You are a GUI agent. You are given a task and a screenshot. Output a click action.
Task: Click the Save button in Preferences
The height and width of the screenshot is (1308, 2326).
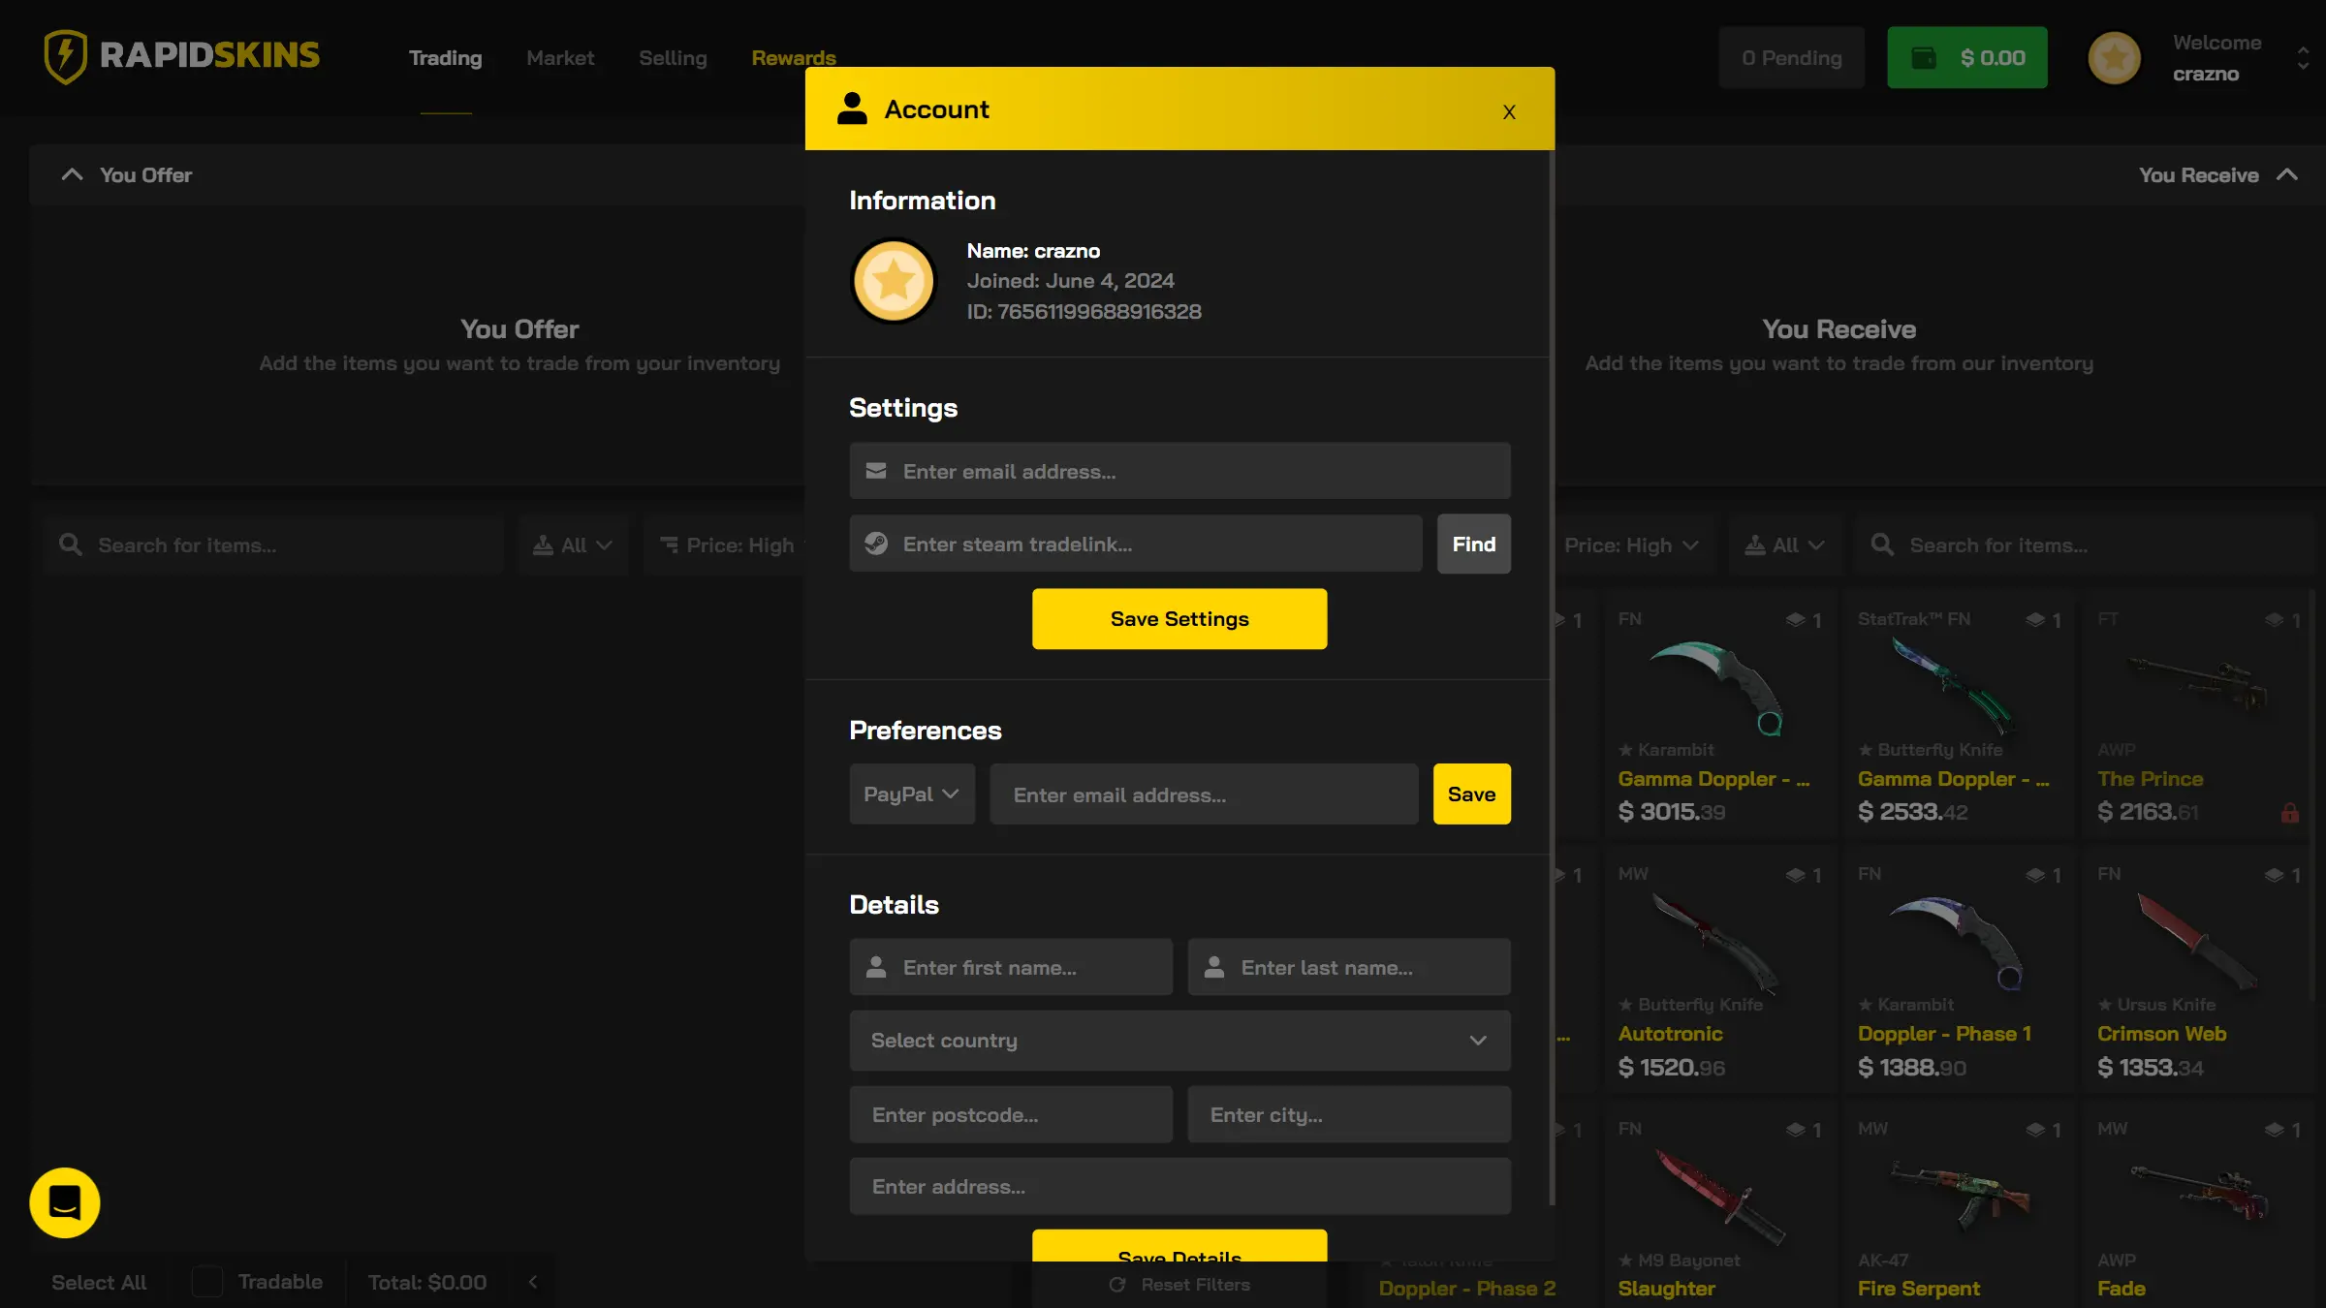point(1471,794)
